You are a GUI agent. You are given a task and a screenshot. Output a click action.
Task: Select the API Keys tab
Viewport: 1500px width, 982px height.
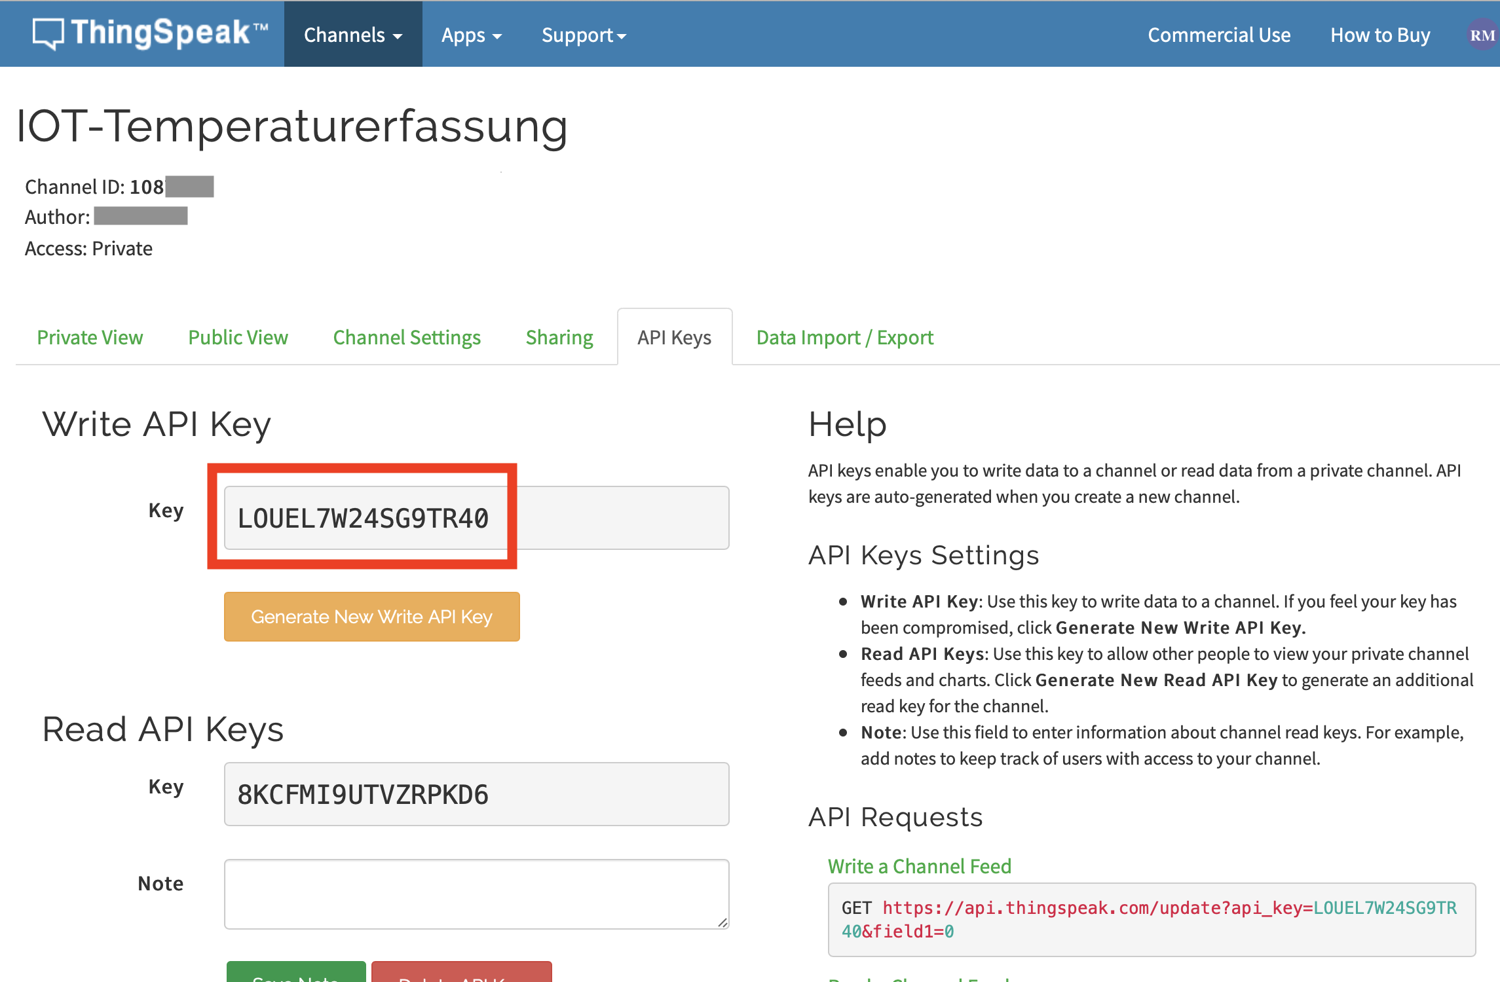(x=674, y=337)
